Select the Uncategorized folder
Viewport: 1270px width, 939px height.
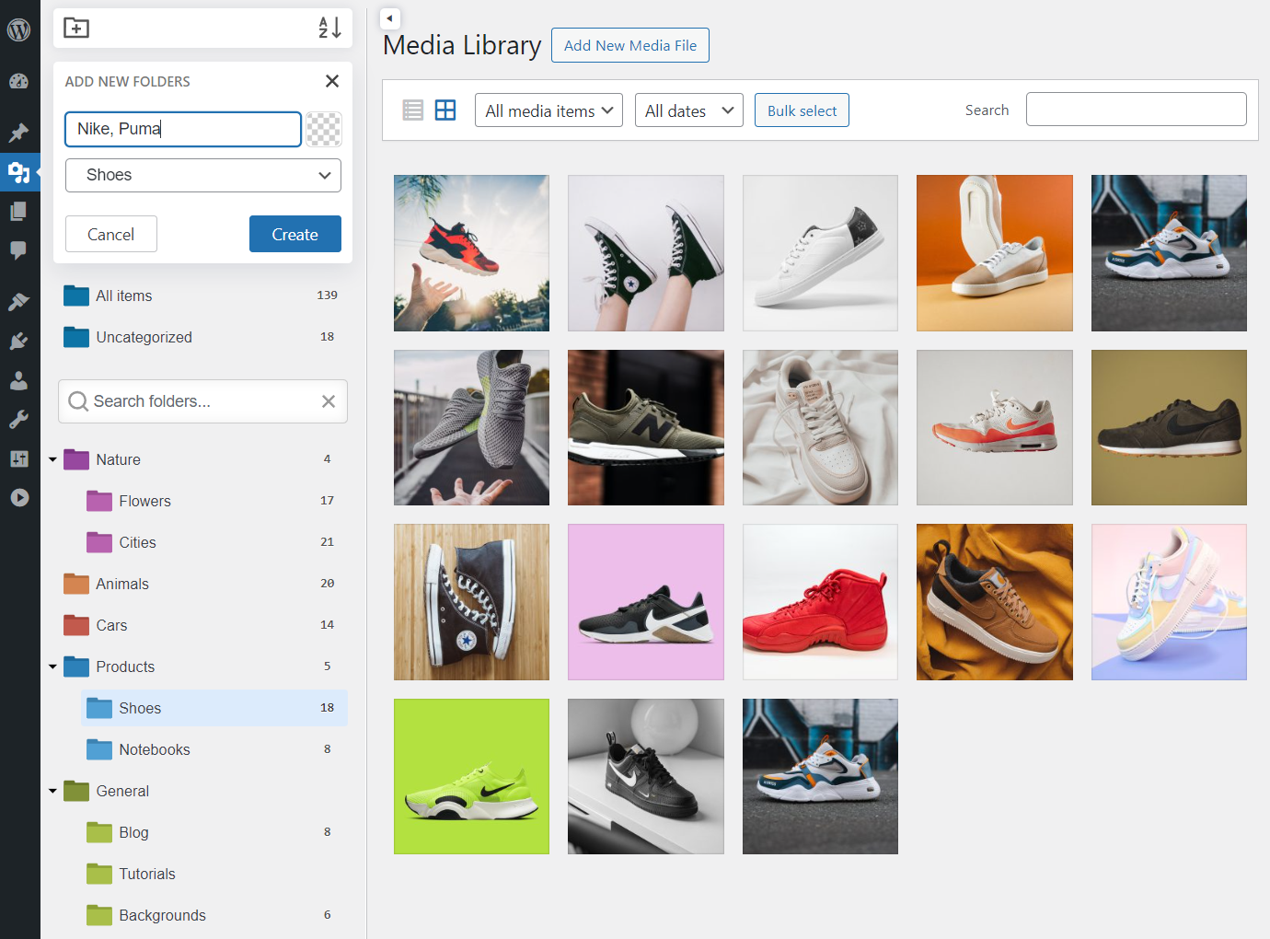(x=202, y=337)
